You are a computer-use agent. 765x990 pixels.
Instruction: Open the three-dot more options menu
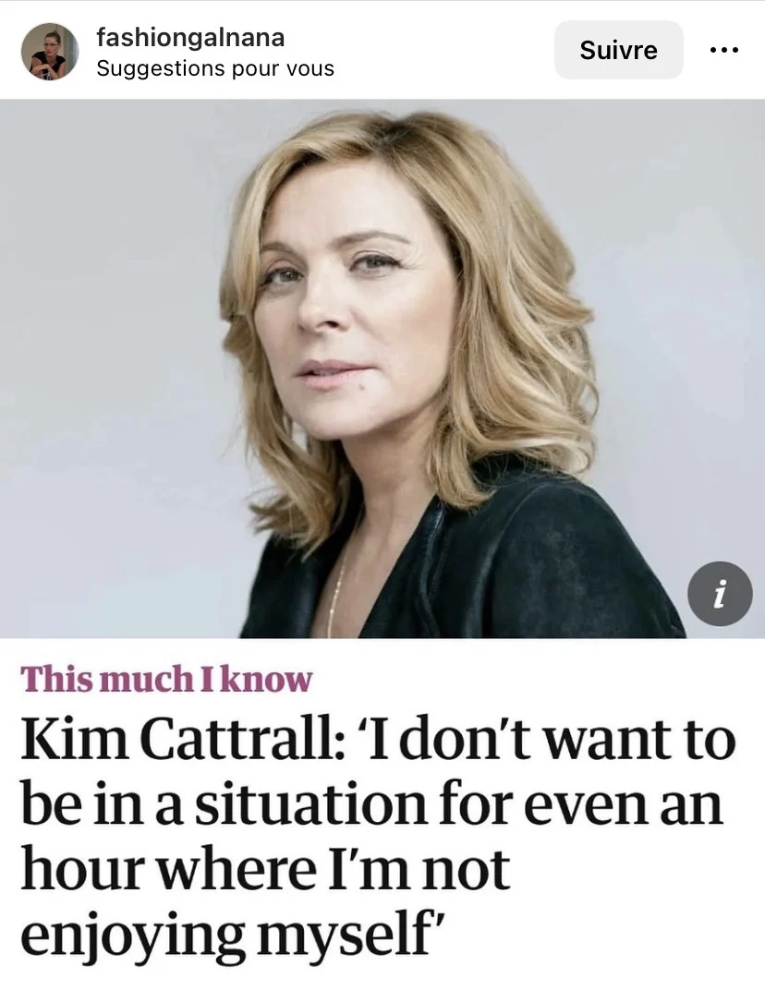point(724,50)
